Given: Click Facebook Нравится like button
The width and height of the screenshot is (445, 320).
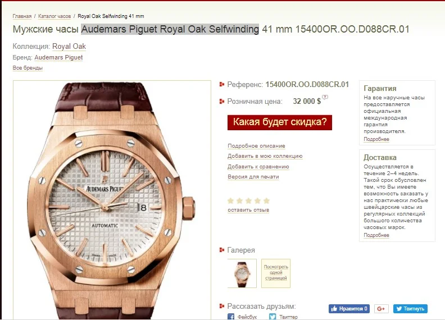Looking at the screenshot, I should [x=349, y=309].
